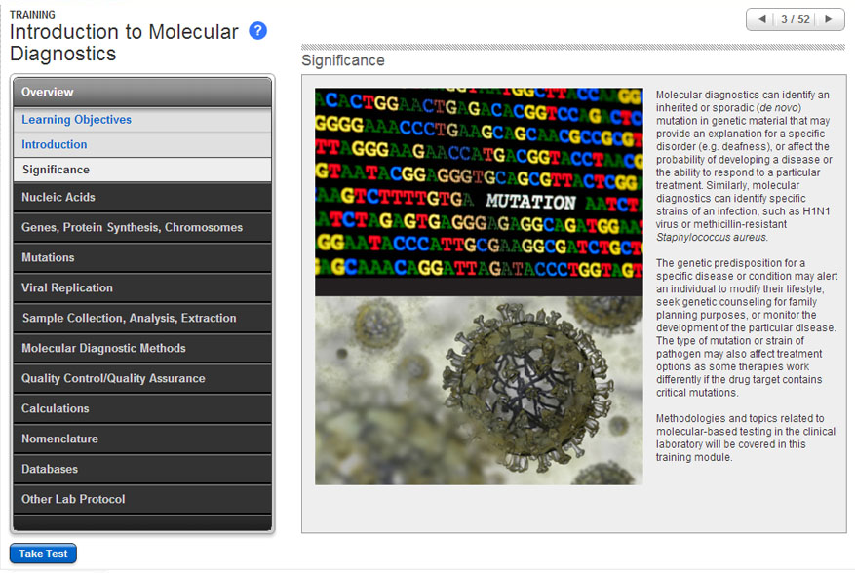
Task: Click the DNA mutation sequence image
Action: [479, 192]
